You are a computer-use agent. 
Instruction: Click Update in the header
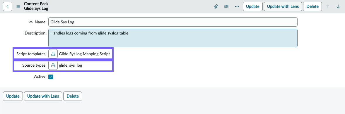[x=252, y=6]
